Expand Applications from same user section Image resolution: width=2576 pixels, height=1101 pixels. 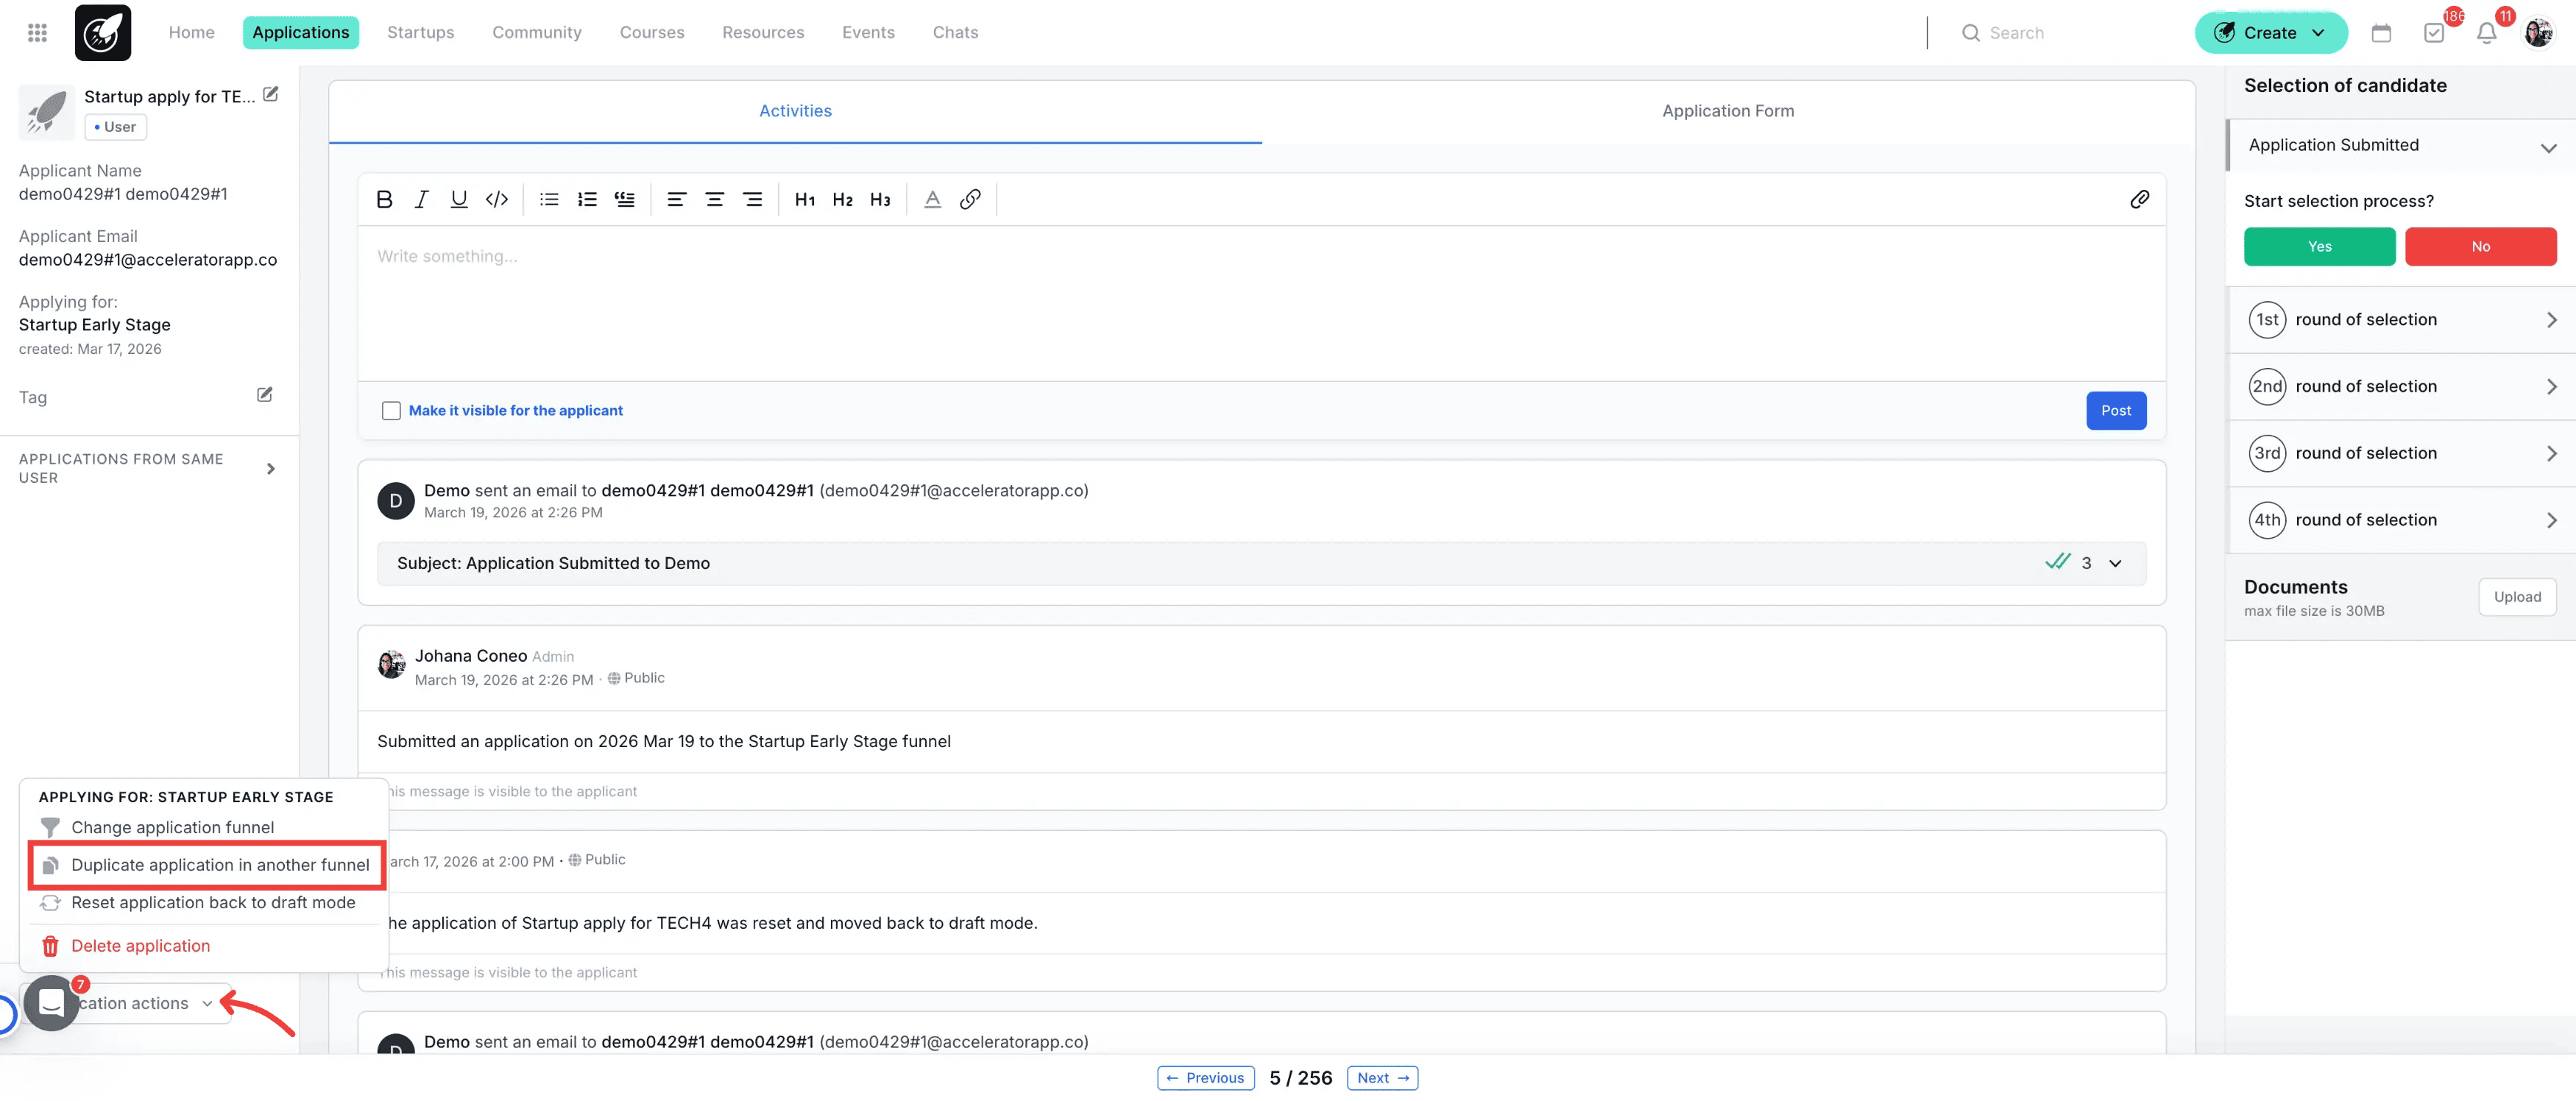tap(270, 468)
